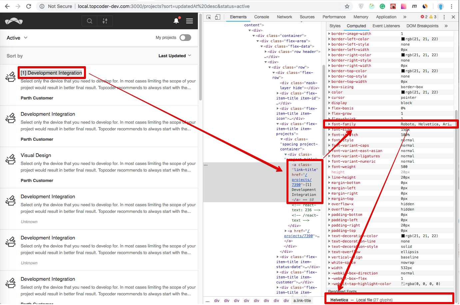Image resolution: width=460 pixels, height=305 pixels.
Task: Click the Visual Design project icon
Action: (11, 159)
